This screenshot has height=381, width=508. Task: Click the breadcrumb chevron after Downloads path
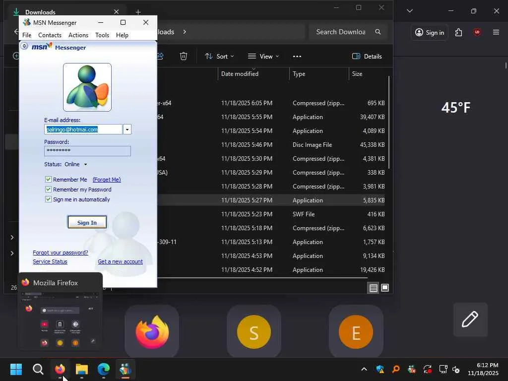coord(185,32)
